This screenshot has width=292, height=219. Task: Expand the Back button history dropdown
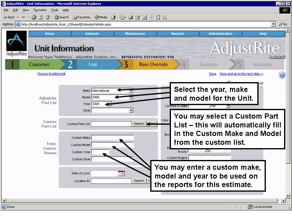tap(18, 17)
